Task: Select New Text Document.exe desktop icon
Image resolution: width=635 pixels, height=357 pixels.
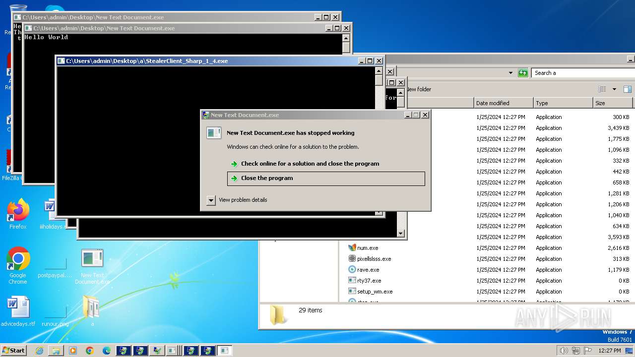Action: [x=92, y=266]
